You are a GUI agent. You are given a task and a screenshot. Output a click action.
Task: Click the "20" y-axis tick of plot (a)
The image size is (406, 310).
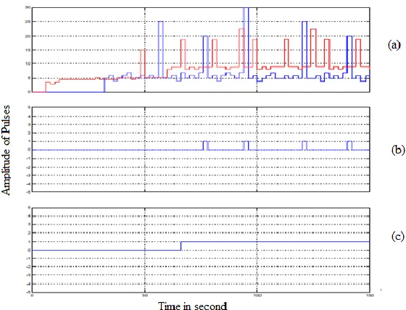[28, 36]
